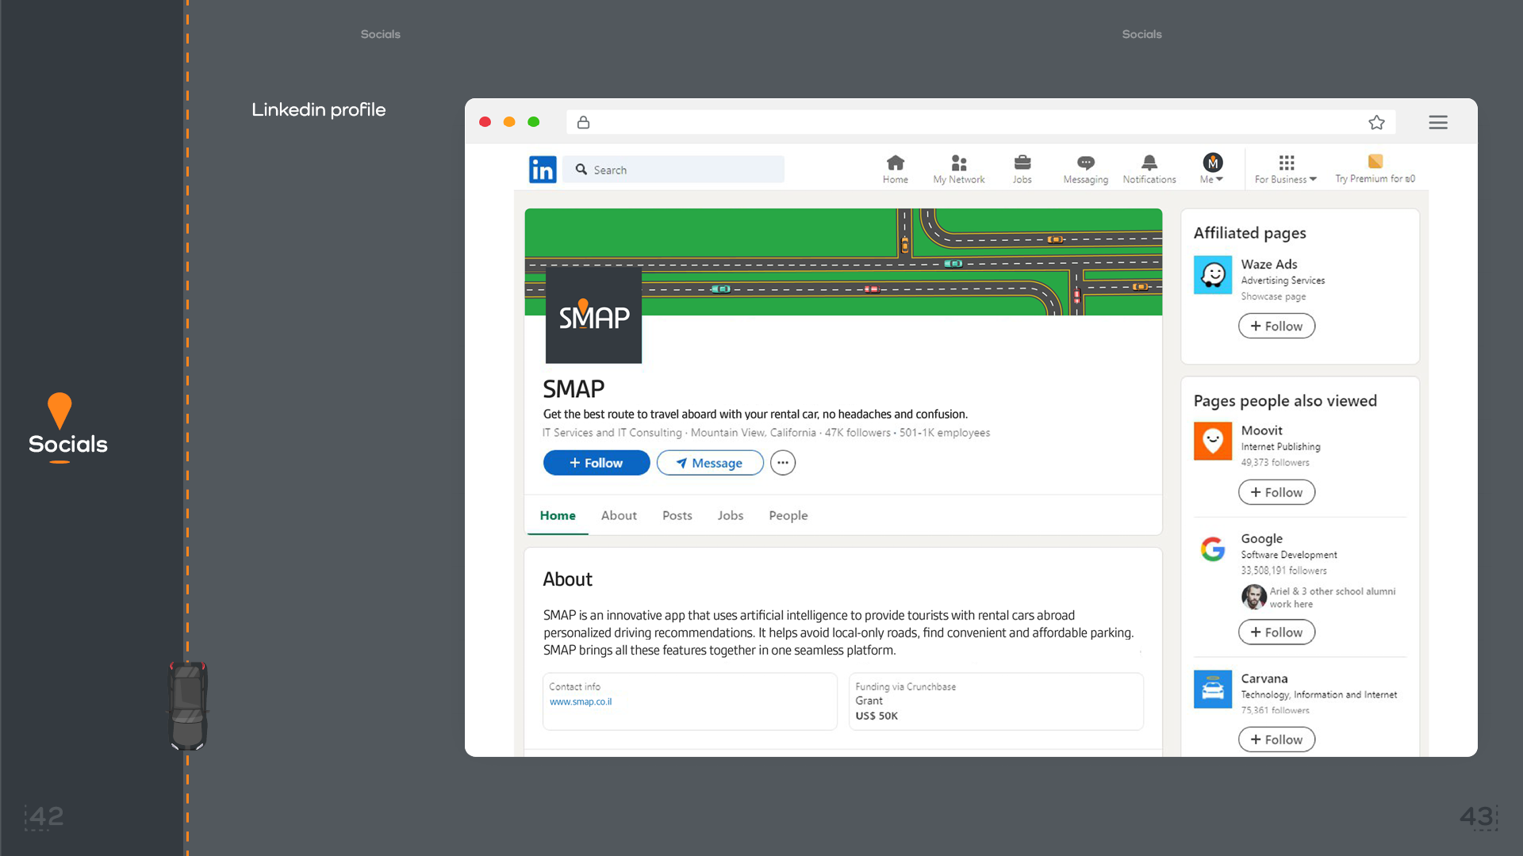Image resolution: width=1523 pixels, height=856 pixels.
Task: Open the three-dots more options button
Action: pos(782,463)
